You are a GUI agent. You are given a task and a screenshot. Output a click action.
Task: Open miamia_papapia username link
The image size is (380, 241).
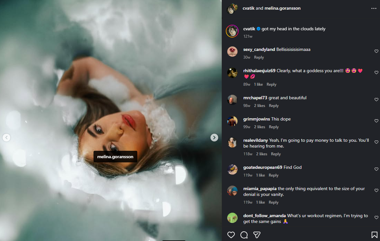(x=260, y=189)
